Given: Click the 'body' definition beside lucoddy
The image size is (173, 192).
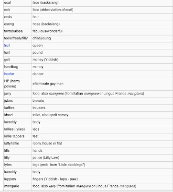Looking at the screenshot, I should [x=36, y=172].
